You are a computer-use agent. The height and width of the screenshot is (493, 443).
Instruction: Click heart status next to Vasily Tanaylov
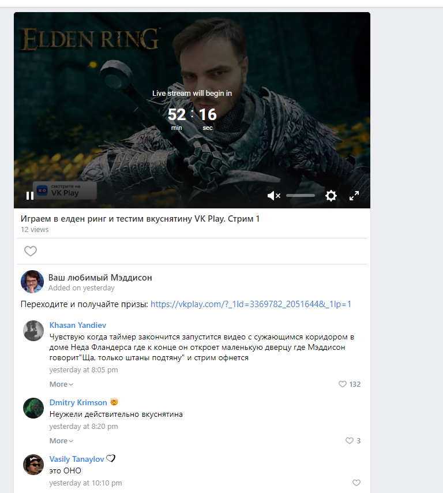(111, 458)
